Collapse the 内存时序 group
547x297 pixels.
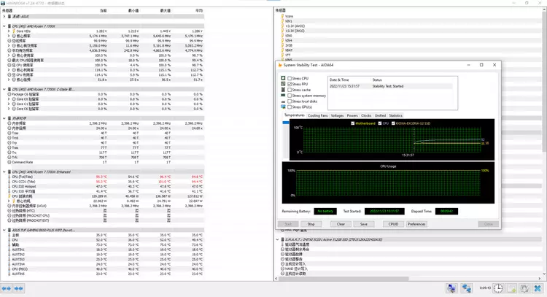pyautogui.click(x=4, y=118)
